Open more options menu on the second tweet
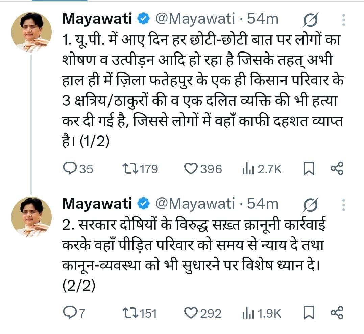 343,204
